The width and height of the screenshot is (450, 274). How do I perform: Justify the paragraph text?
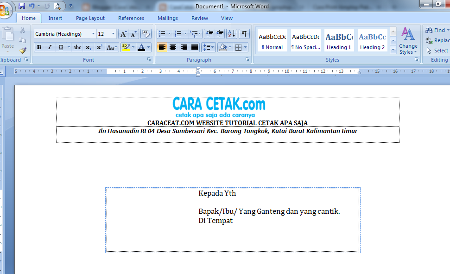(195, 47)
